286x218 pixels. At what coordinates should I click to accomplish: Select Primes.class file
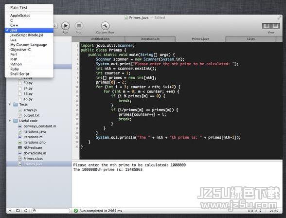[33, 159]
